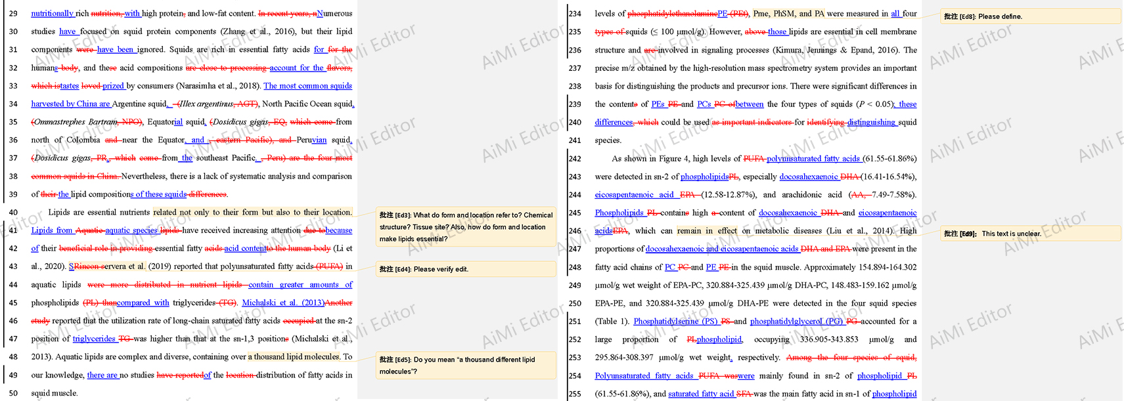1124x401 pixels.
Task: Click line number 40 in the margin
Action: click(x=13, y=212)
